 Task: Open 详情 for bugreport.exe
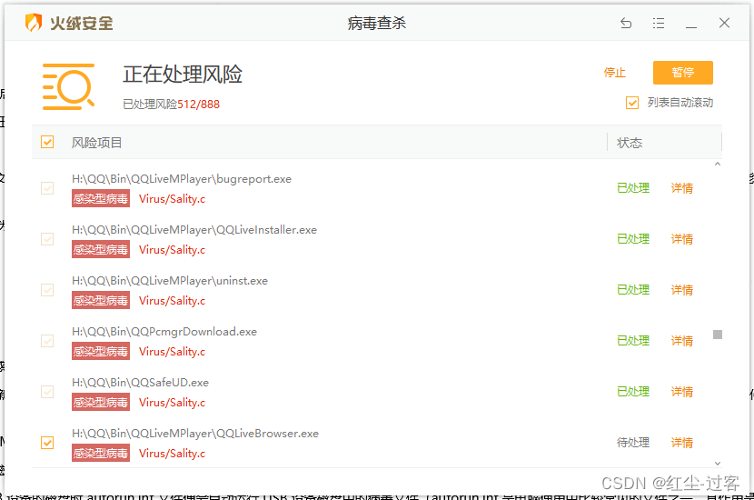[x=682, y=188]
